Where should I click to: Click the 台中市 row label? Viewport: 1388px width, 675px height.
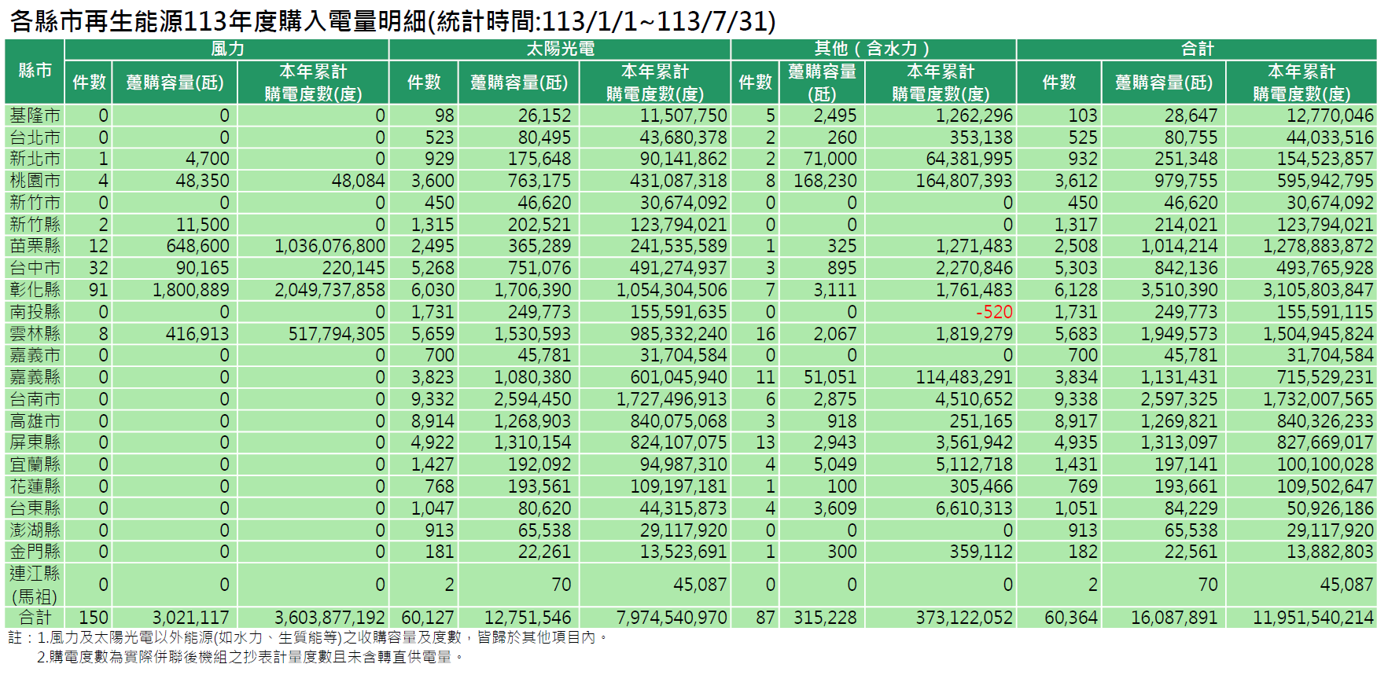(x=35, y=268)
